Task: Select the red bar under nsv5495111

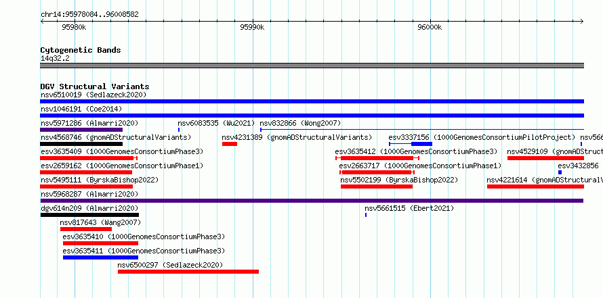Action: click(x=87, y=187)
